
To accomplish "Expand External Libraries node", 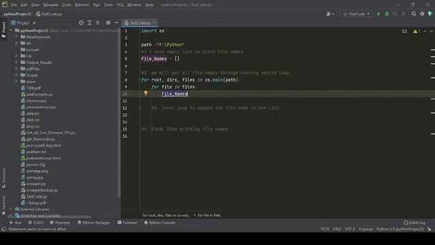I will click(x=11, y=209).
